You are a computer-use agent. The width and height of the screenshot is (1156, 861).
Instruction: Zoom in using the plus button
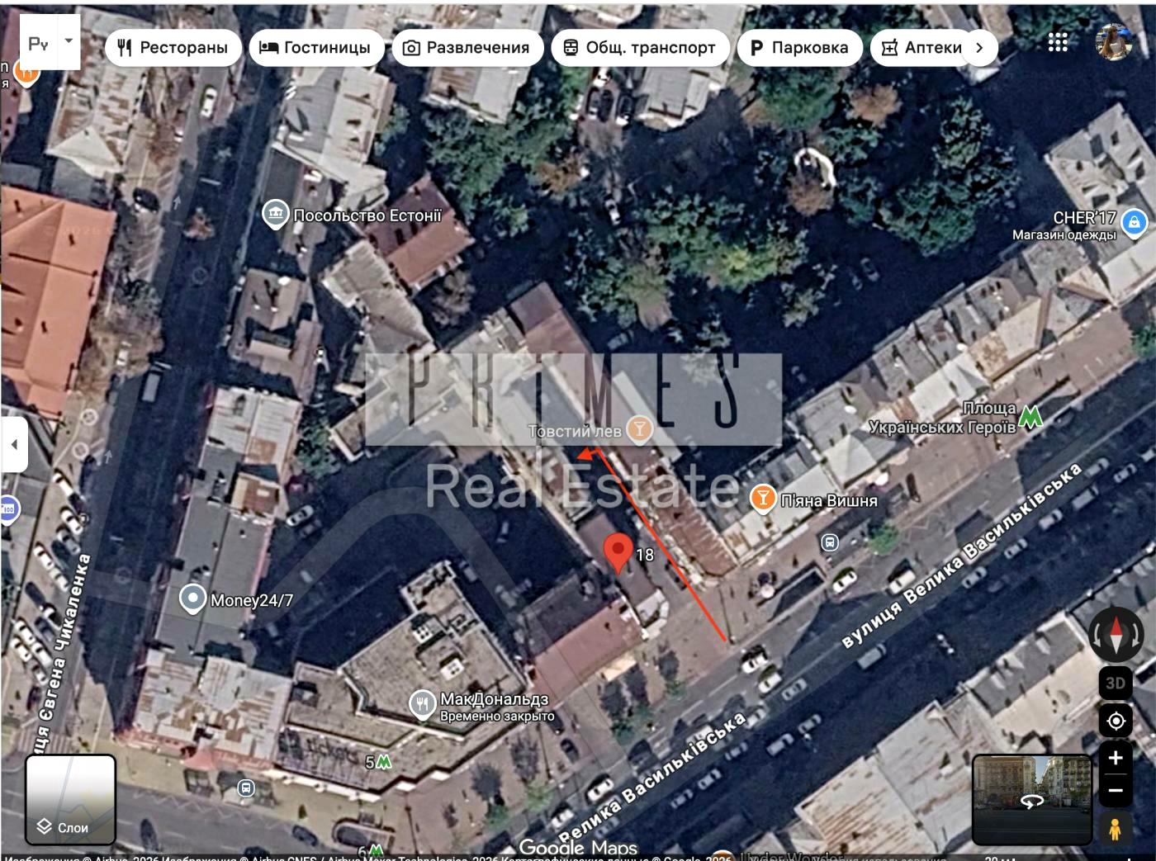point(1116,758)
